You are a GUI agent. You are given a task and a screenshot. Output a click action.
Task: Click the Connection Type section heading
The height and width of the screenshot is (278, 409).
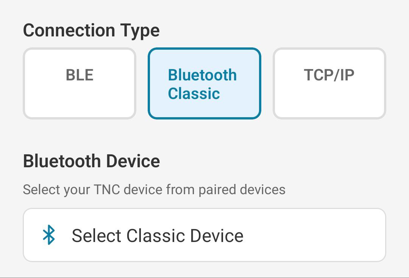(91, 30)
